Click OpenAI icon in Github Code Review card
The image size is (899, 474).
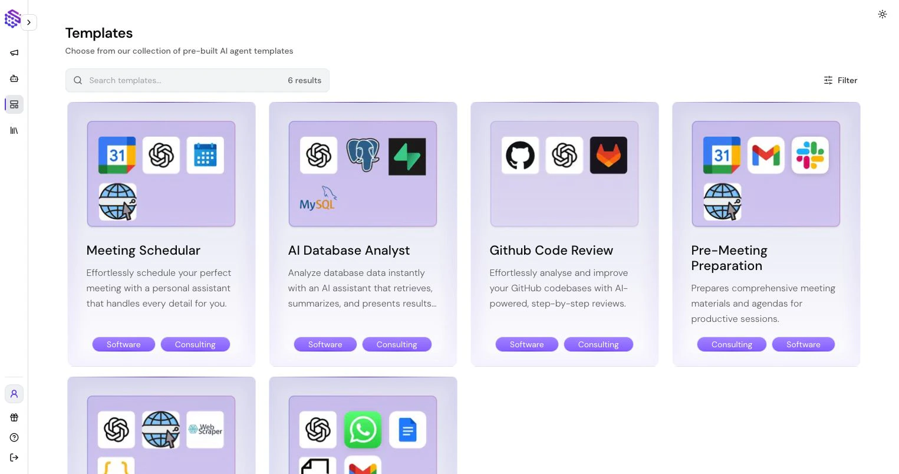[x=564, y=156]
